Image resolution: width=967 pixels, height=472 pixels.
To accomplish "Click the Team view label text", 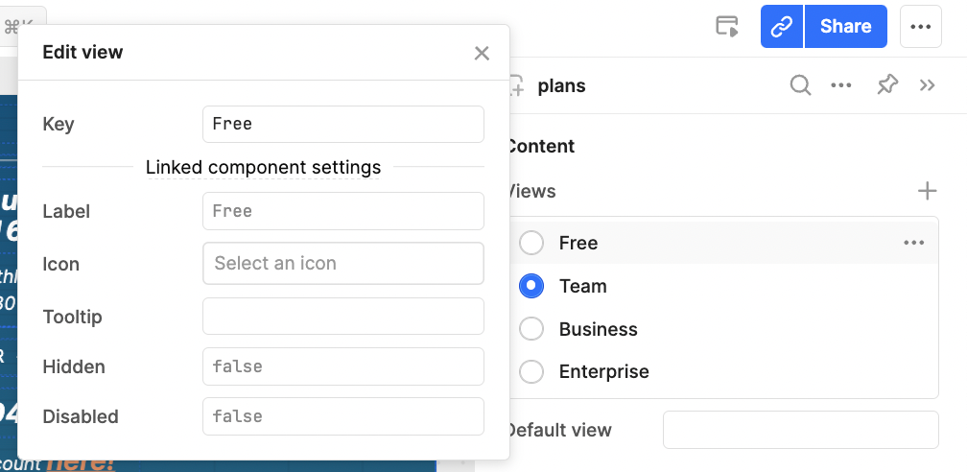I will click(583, 286).
